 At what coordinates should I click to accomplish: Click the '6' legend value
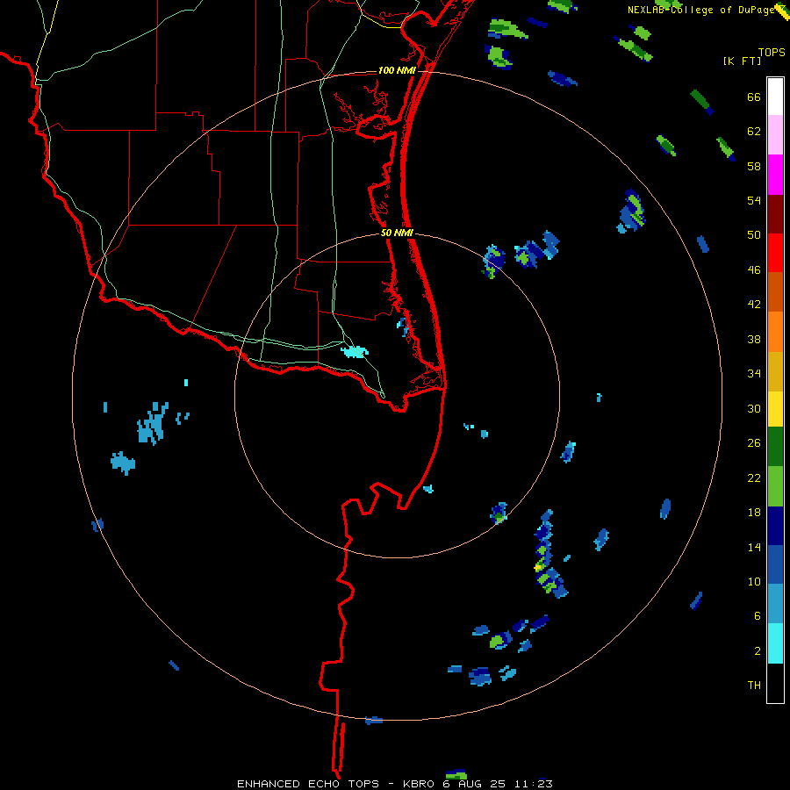758,616
